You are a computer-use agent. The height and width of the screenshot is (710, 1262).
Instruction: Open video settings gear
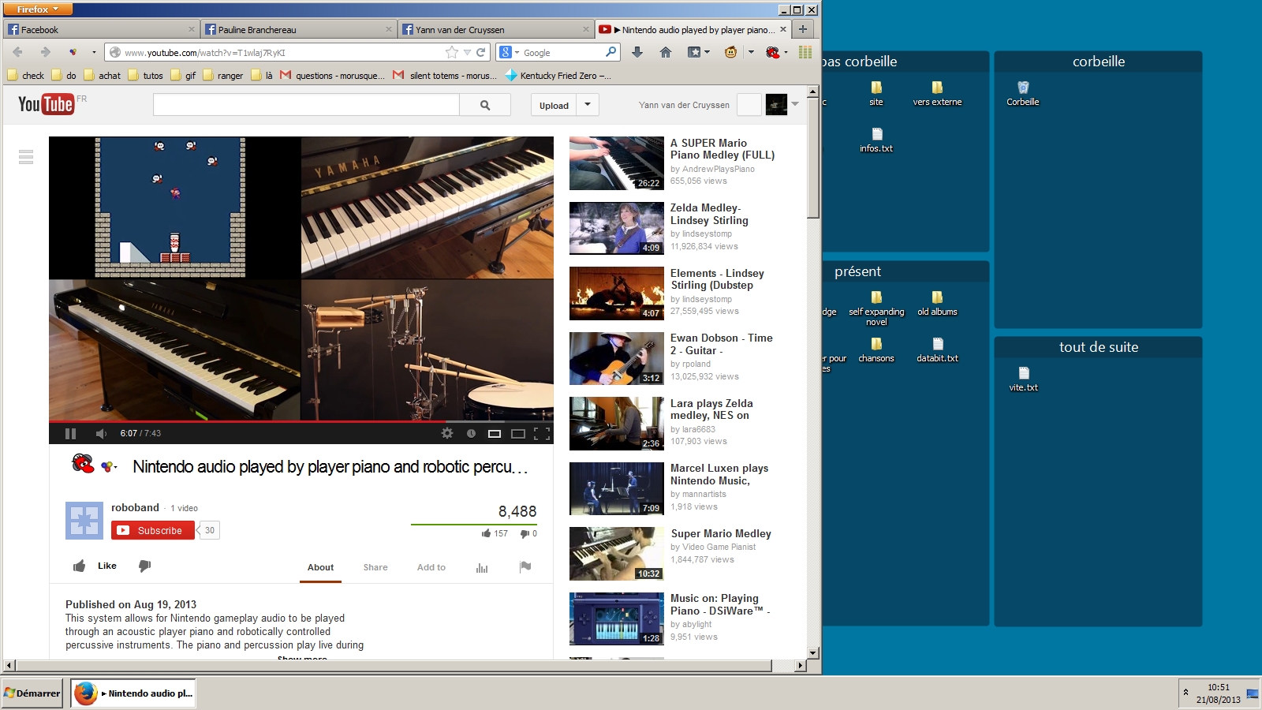447,433
